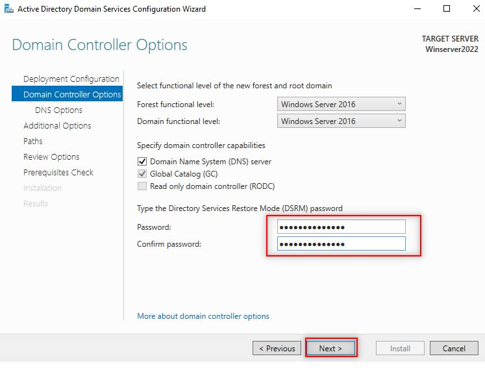This screenshot has height=374, width=485.
Task: Navigate to Paths step
Action: pyautogui.click(x=33, y=142)
